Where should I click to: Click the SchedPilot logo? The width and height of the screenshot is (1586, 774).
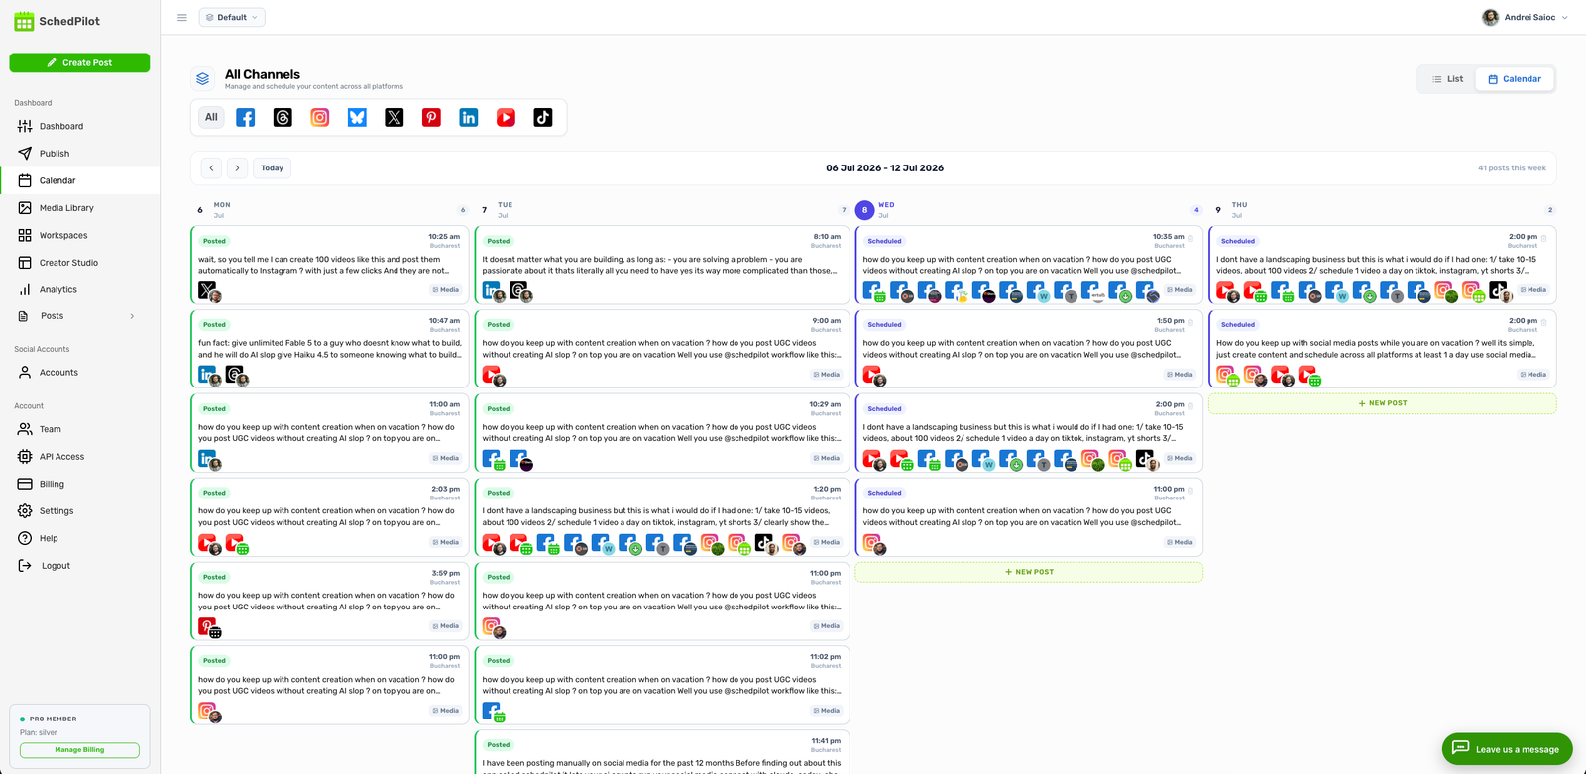point(57,21)
